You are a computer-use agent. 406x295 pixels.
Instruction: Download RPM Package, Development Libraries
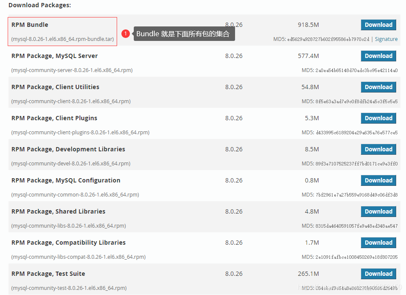[378, 149]
